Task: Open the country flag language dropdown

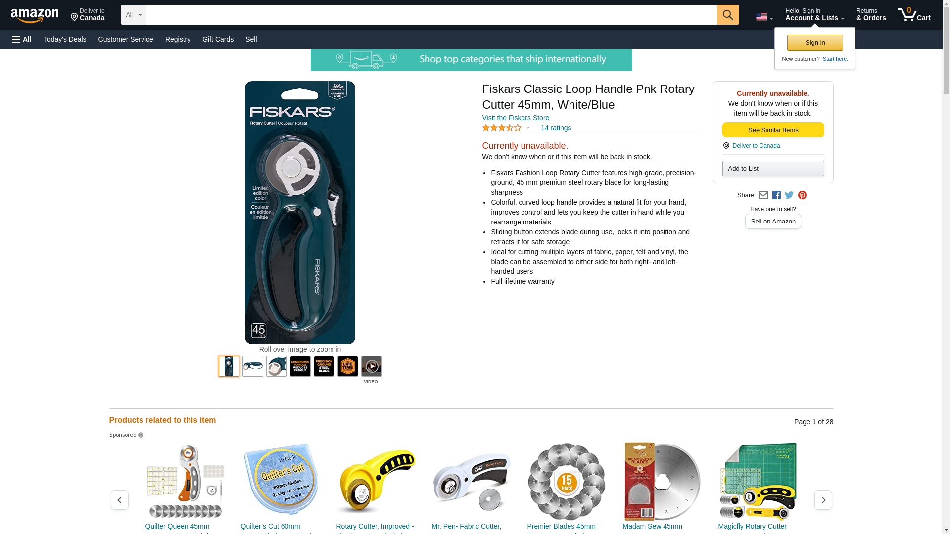Action: (x=764, y=17)
